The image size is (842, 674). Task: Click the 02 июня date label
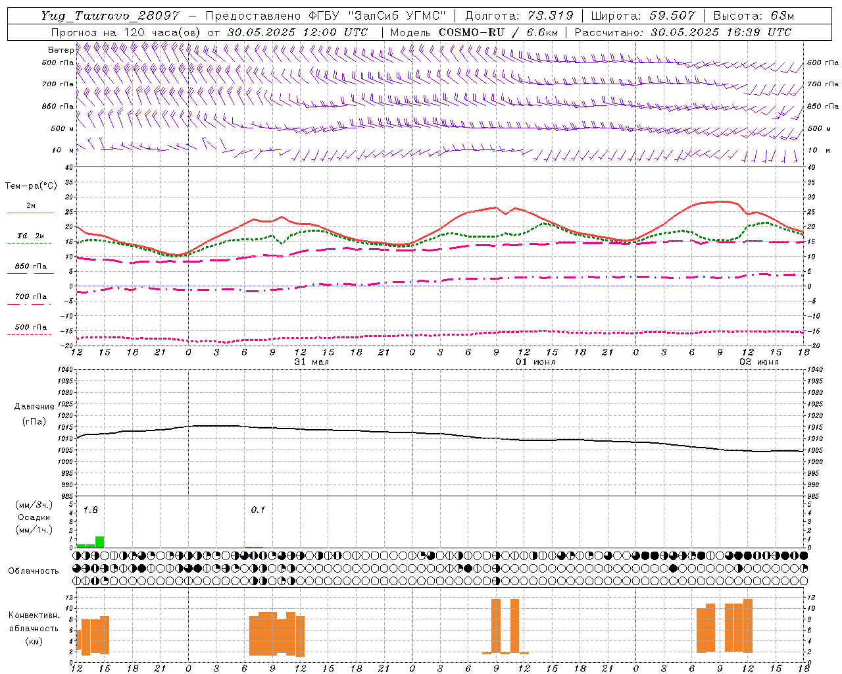coord(759,362)
